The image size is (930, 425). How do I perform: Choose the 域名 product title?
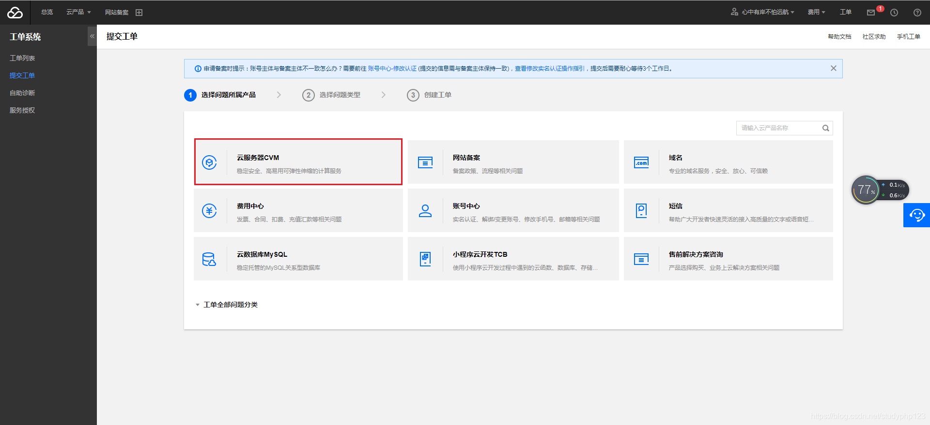click(x=676, y=158)
